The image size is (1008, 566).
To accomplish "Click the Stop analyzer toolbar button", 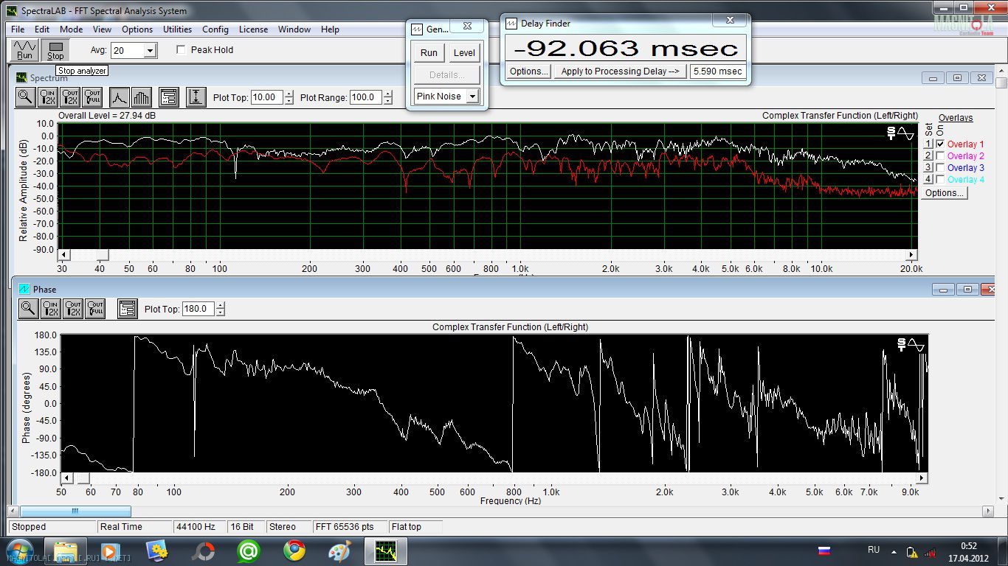I will pos(55,50).
